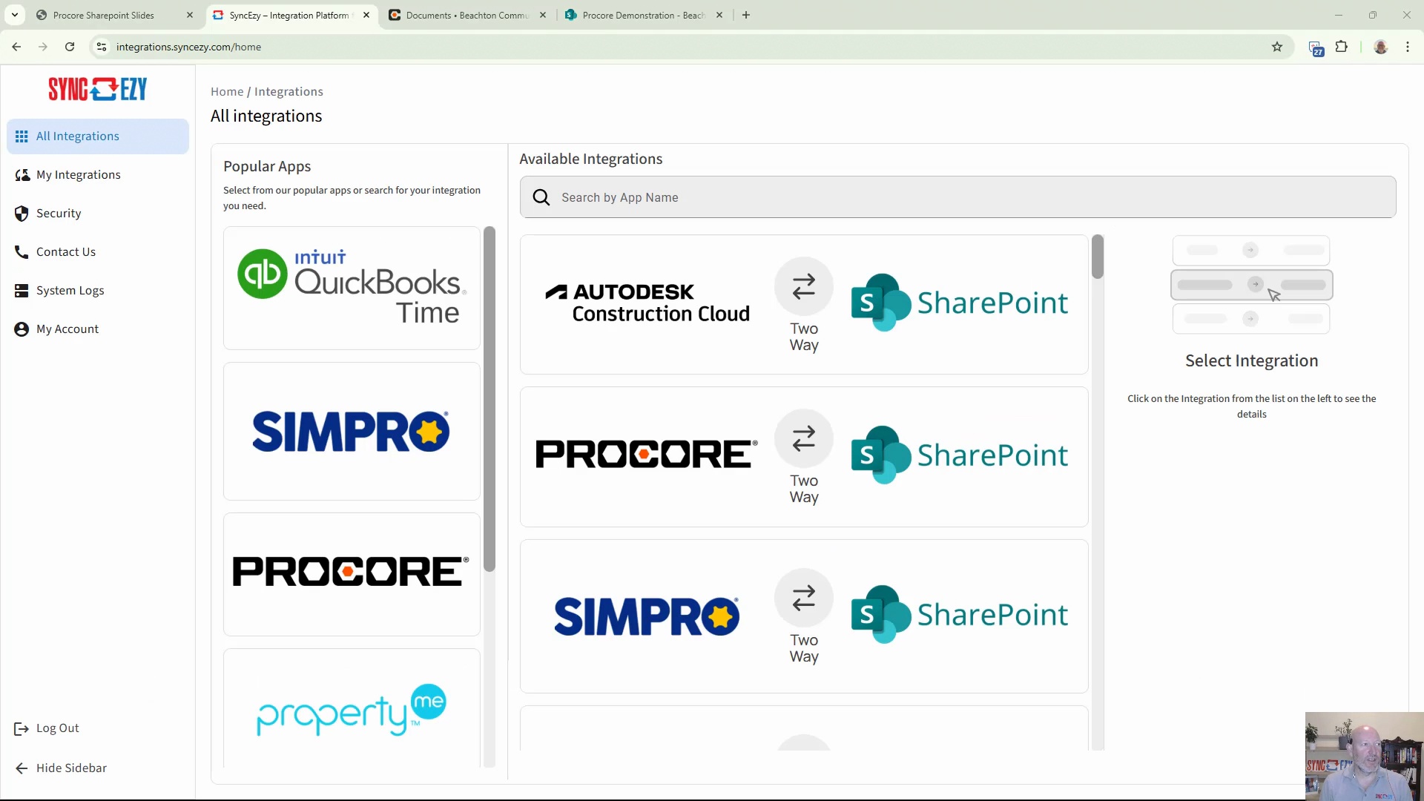Open the browser extensions puzzle icon
This screenshot has width=1424, height=801.
coord(1342,47)
